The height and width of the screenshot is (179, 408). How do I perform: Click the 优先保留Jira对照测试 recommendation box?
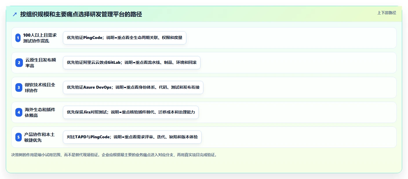pyautogui.click(x=131, y=112)
